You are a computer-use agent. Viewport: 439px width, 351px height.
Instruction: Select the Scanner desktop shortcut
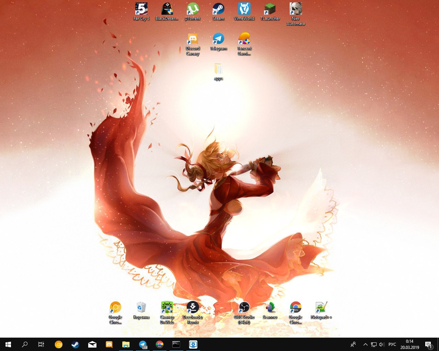pyautogui.click(x=270, y=311)
